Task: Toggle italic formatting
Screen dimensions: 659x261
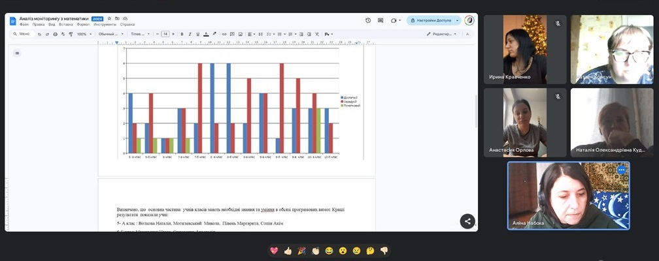Action: (189, 34)
